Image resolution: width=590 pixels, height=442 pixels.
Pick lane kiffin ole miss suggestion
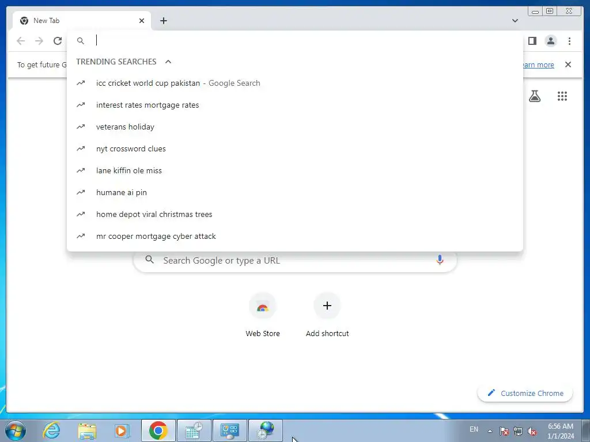click(x=294, y=170)
